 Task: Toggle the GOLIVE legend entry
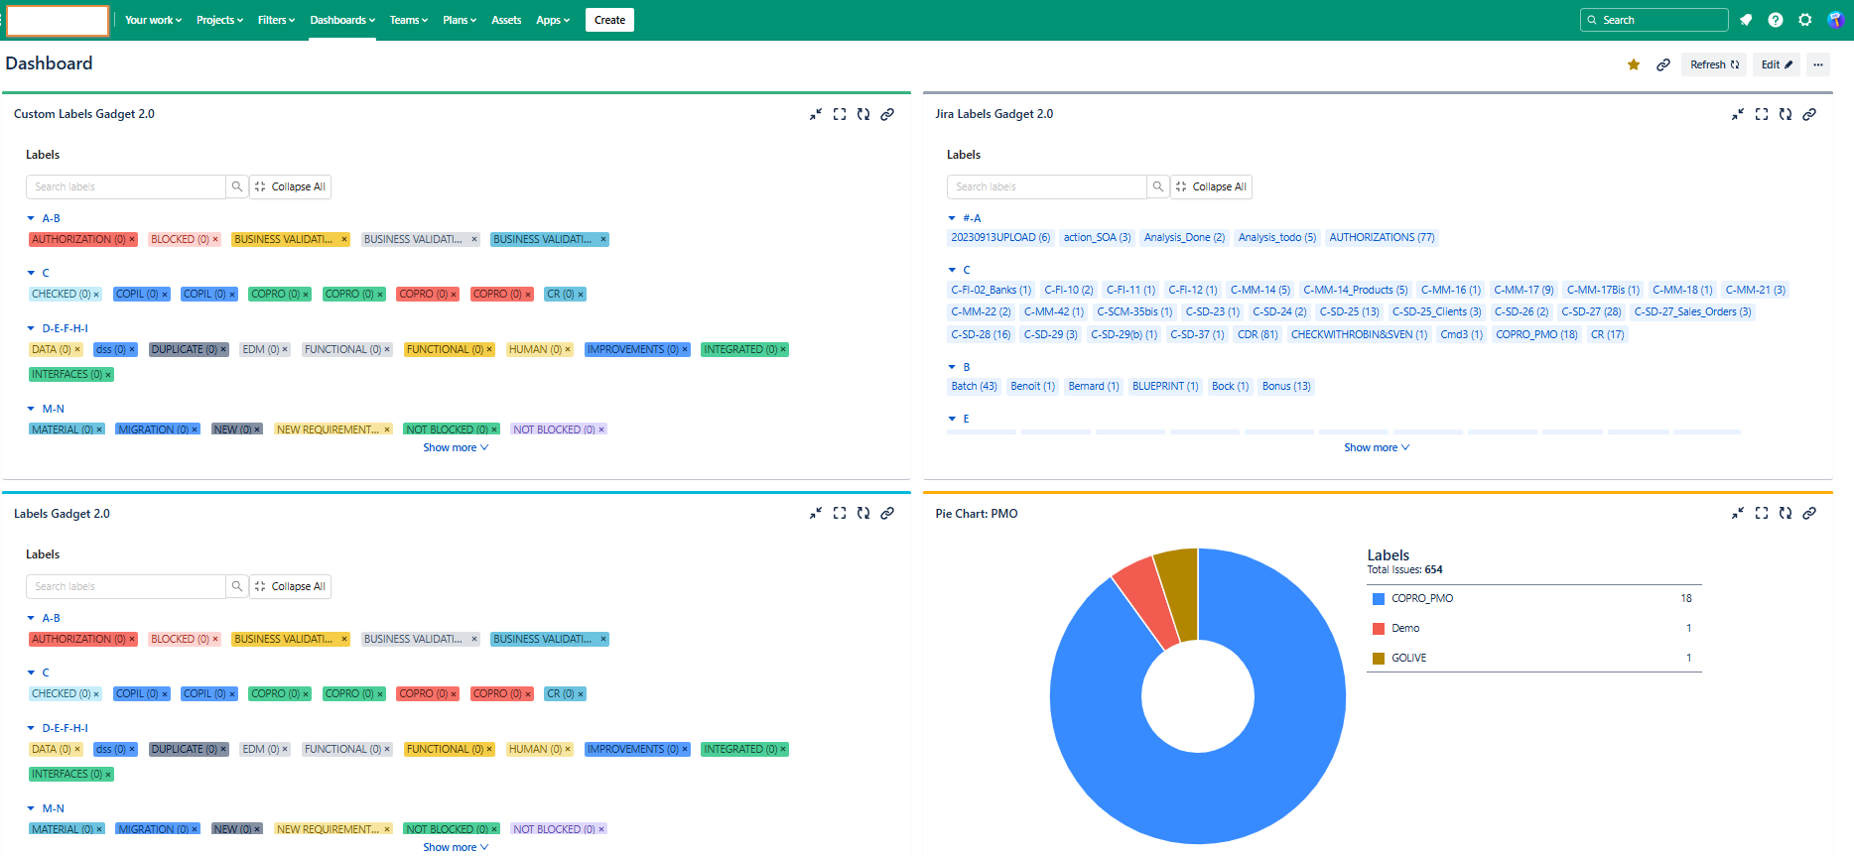pos(1408,659)
